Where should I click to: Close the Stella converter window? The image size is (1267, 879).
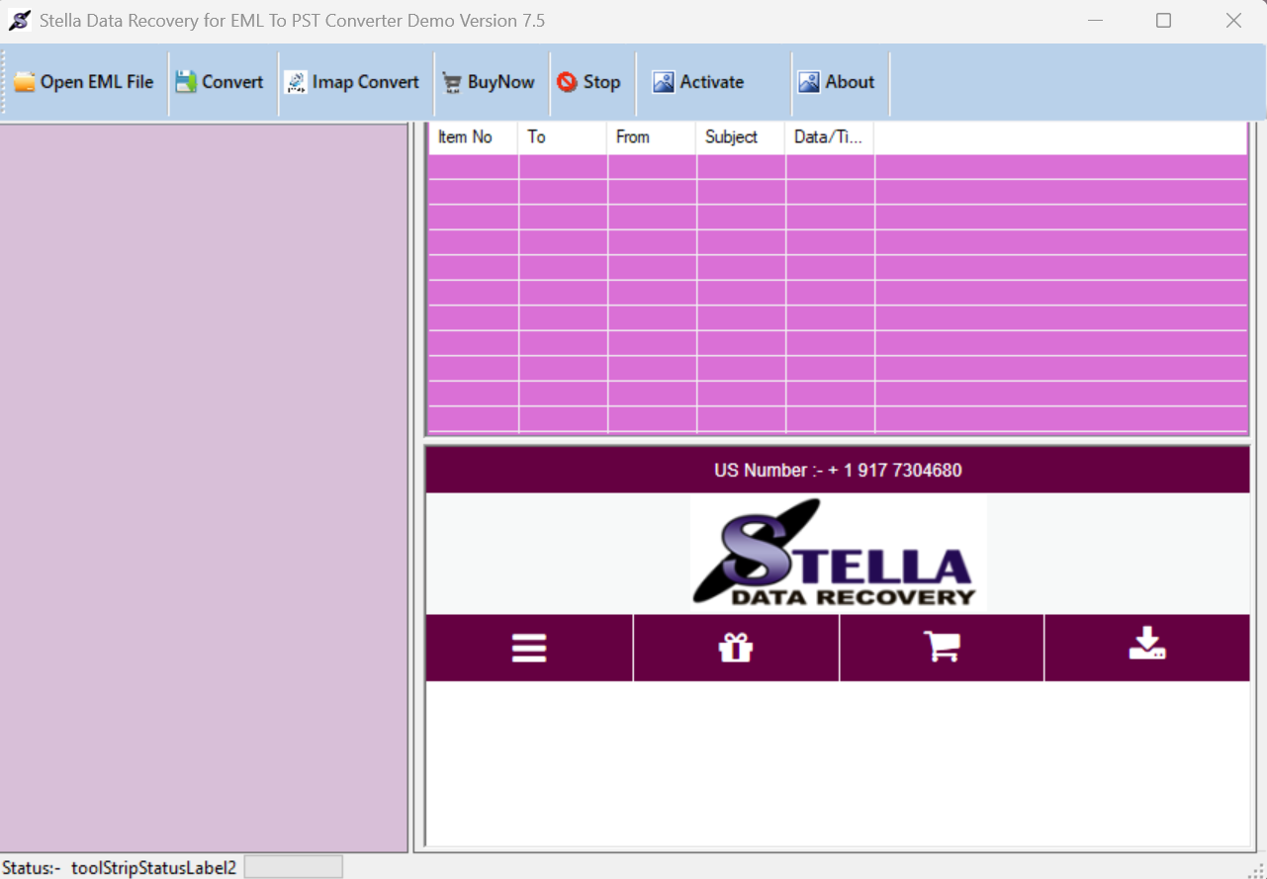pyautogui.click(x=1233, y=21)
